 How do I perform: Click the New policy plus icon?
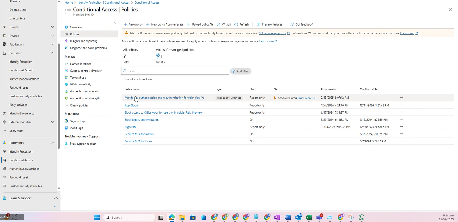126,24
